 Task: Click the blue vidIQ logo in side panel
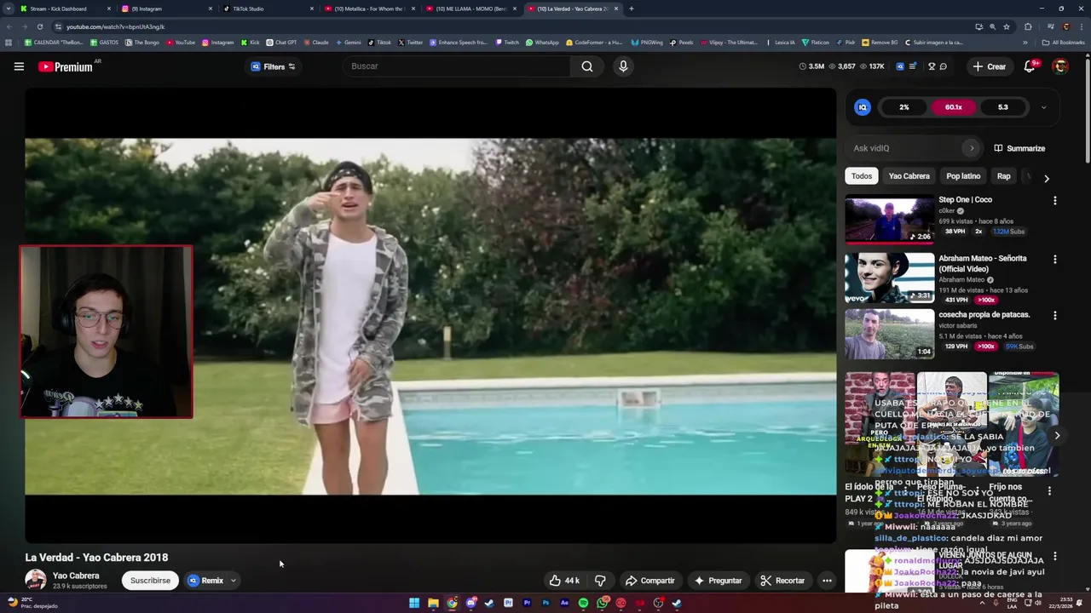[863, 107]
